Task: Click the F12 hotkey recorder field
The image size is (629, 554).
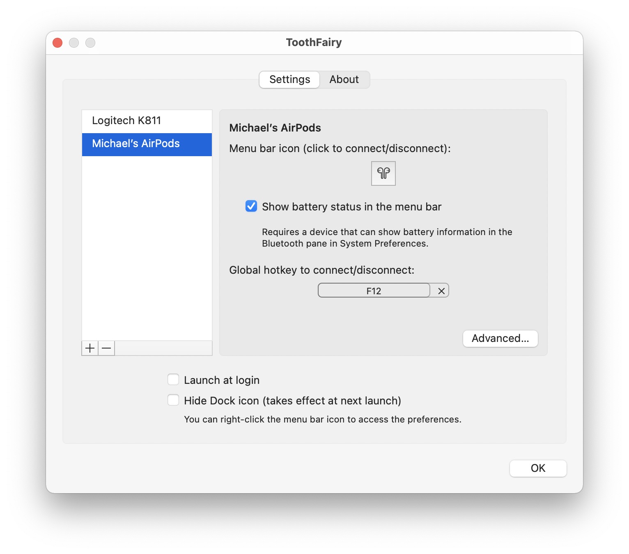Action: point(374,291)
